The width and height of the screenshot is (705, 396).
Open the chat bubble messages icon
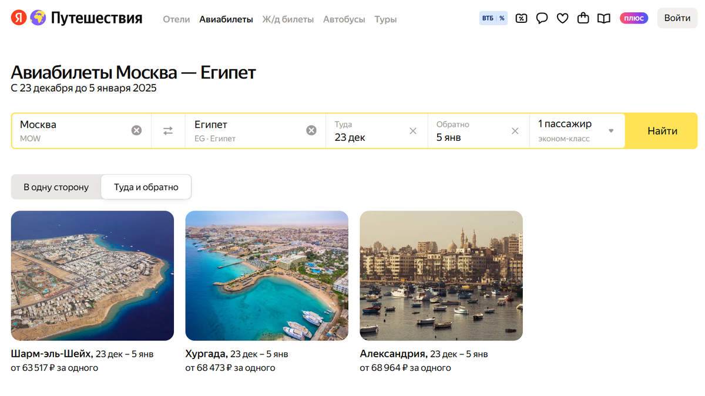tap(542, 18)
